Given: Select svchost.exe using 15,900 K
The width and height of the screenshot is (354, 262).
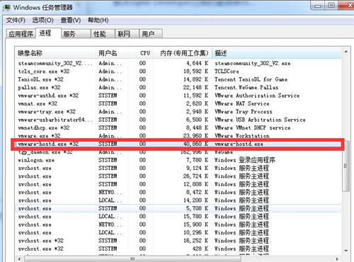Looking at the screenshot, I should (x=178, y=224).
